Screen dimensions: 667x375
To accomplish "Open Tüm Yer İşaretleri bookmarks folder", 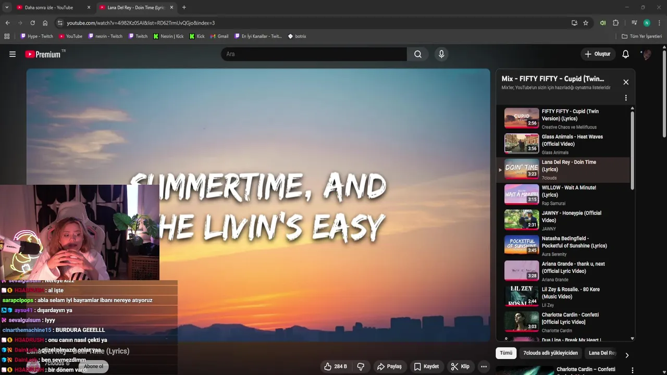I will (642, 36).
